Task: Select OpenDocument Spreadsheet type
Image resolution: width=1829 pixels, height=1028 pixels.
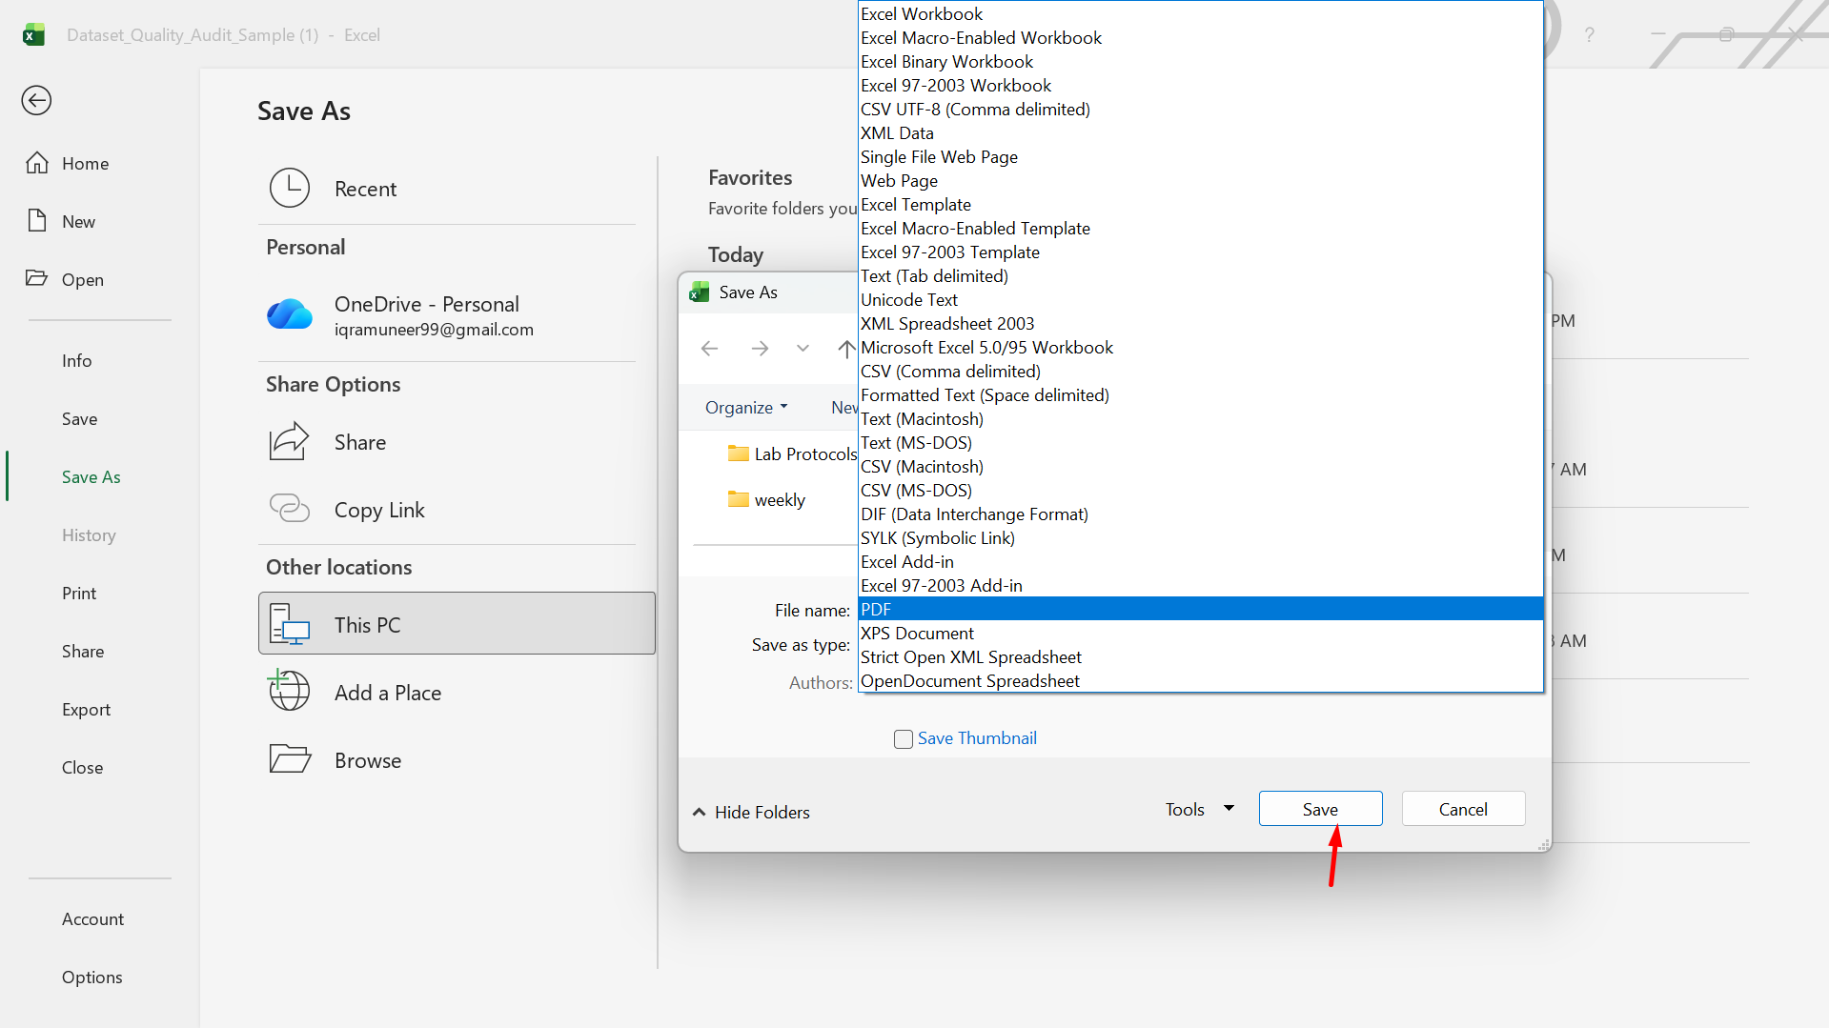Action: tap(1201, 680)
